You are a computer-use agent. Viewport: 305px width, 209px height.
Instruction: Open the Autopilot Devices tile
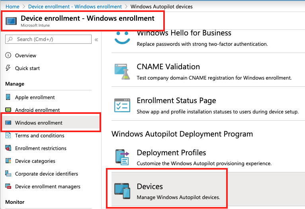coord(208,189)
